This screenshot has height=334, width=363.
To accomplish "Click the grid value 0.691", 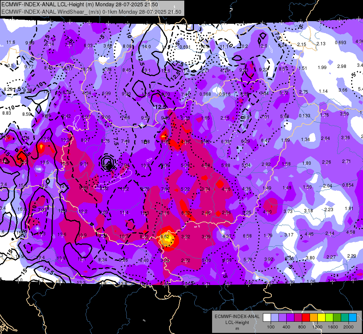I will coord(185,47).
